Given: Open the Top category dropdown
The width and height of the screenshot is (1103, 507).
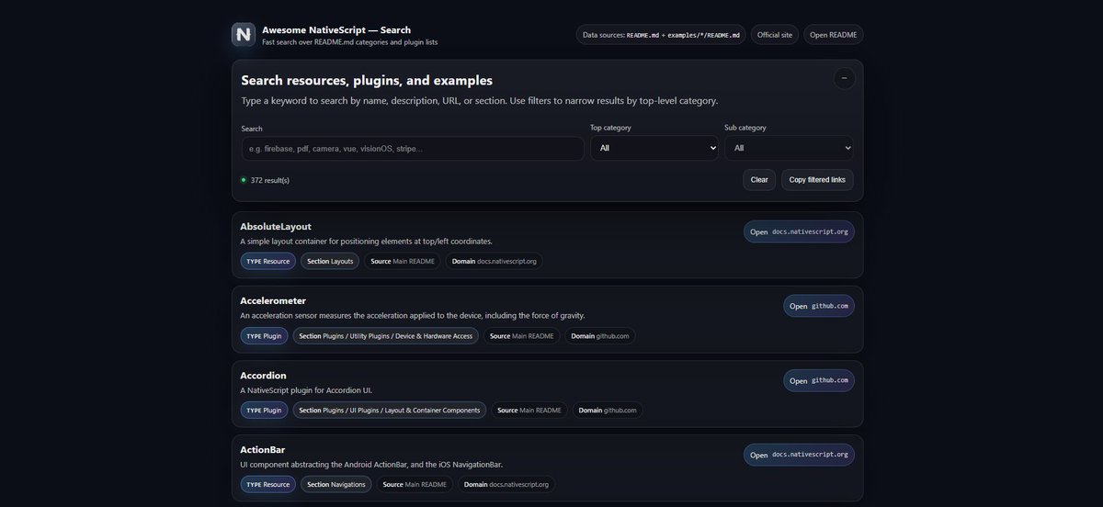Looking at the screenshot, I should 654,148.
